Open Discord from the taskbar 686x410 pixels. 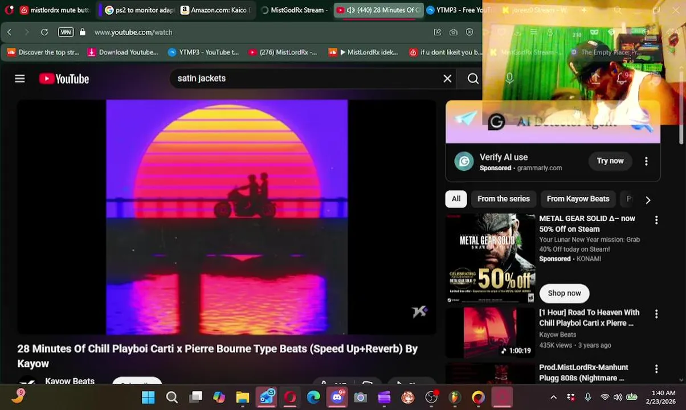(337, 397)
